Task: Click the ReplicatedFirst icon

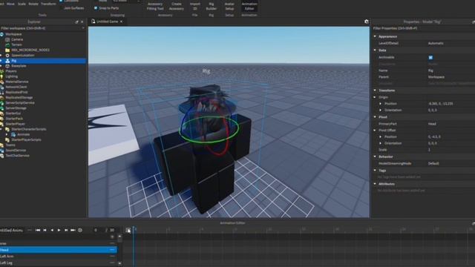Action: tap(2, 92)
